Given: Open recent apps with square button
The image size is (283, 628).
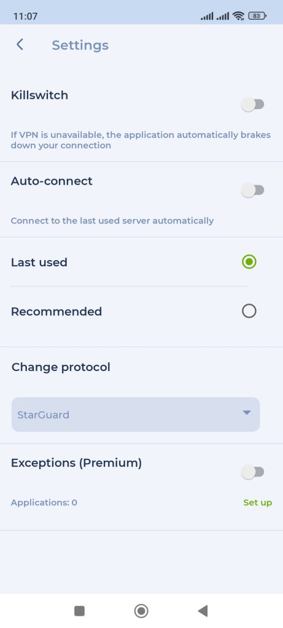Looking at the screenshot, I should coord(79,611).
